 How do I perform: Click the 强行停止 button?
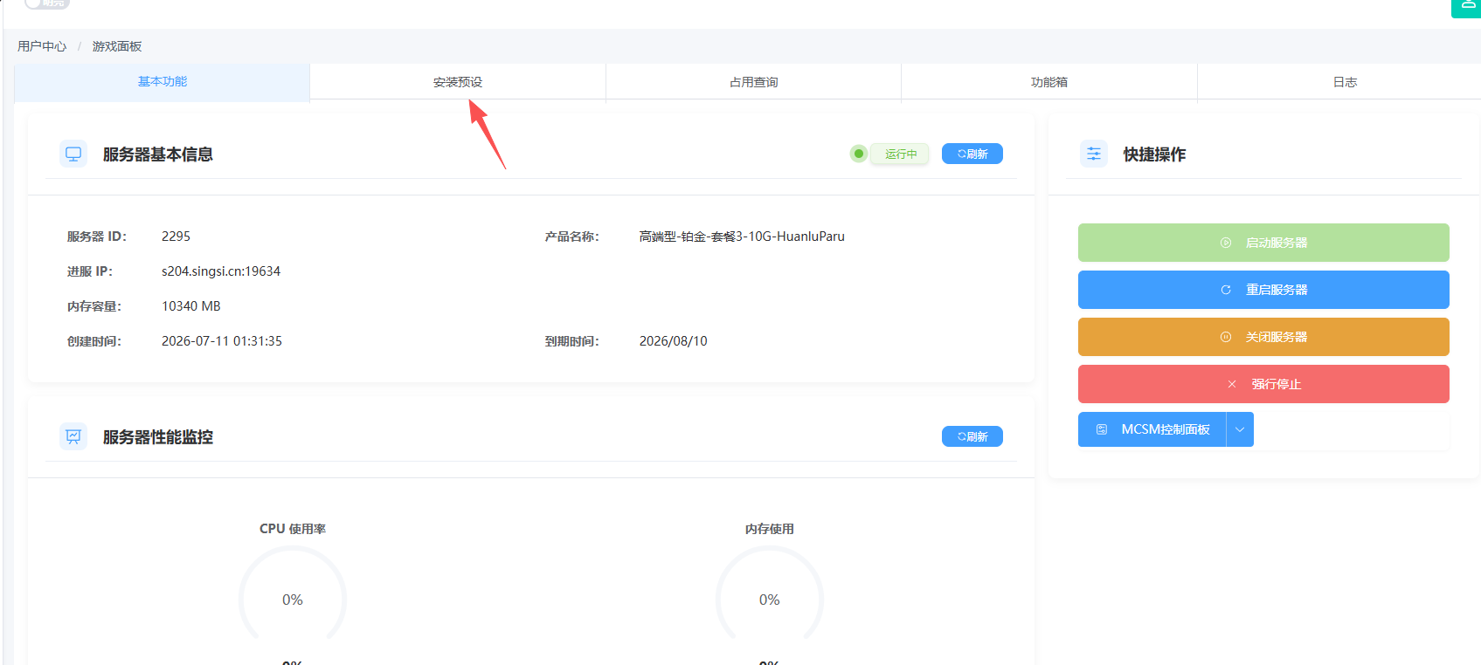coord(1263,384)
